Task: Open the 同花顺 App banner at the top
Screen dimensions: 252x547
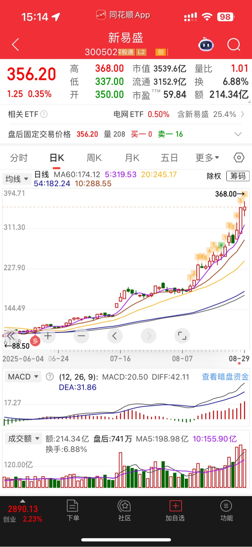Action: (123, 15)
